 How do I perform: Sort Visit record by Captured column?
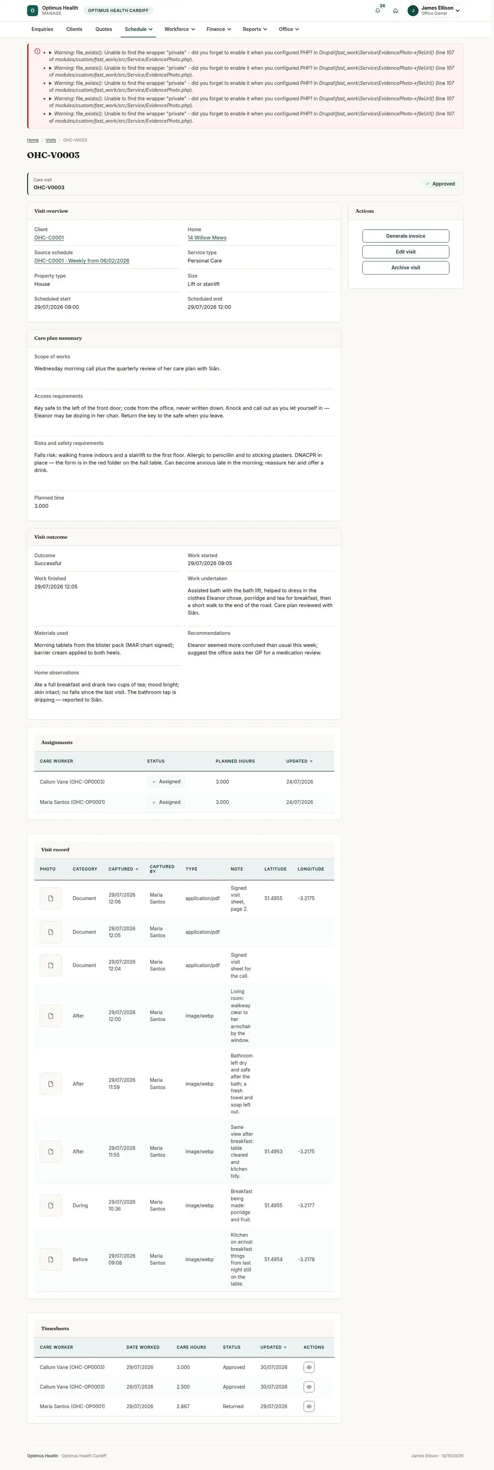123,869
